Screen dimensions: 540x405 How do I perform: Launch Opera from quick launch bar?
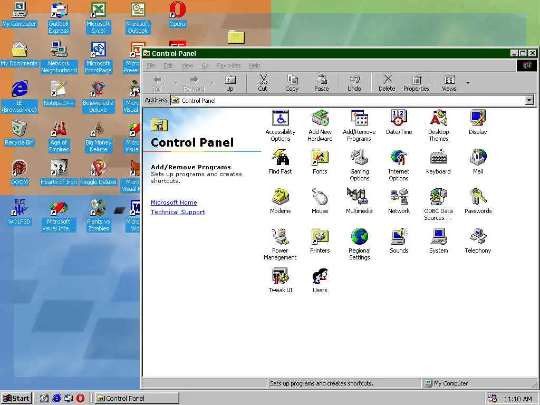tap(80, 398)
